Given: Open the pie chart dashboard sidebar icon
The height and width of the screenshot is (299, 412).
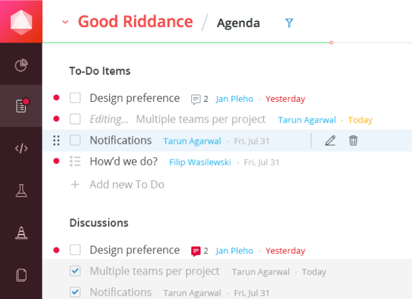Looking at the screenshot, I should [x=21, y=64].
